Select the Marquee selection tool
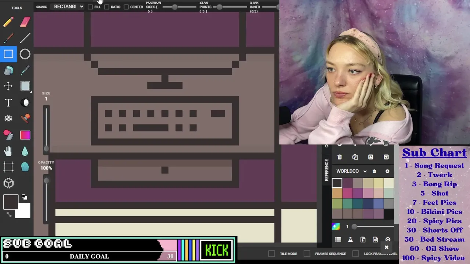This screenshot has width=470, height=264. (8, 167)
